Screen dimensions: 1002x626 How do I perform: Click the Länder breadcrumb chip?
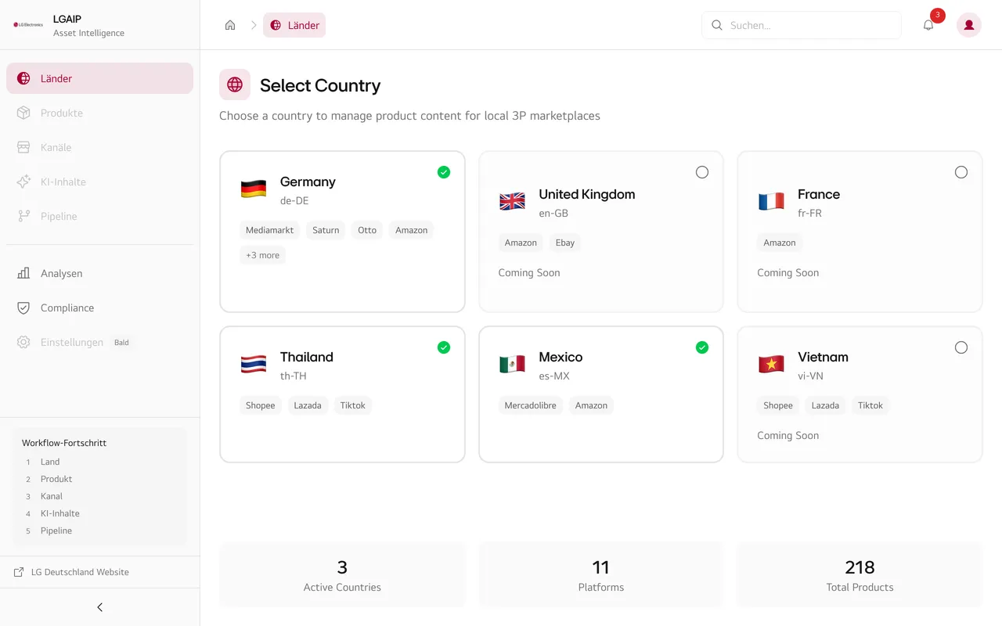(x=294, y=25)
